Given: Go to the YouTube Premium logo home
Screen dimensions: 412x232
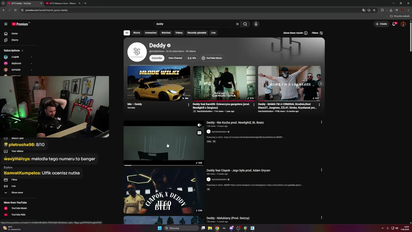Looking at the screenshot, I should tap(20, 24).
